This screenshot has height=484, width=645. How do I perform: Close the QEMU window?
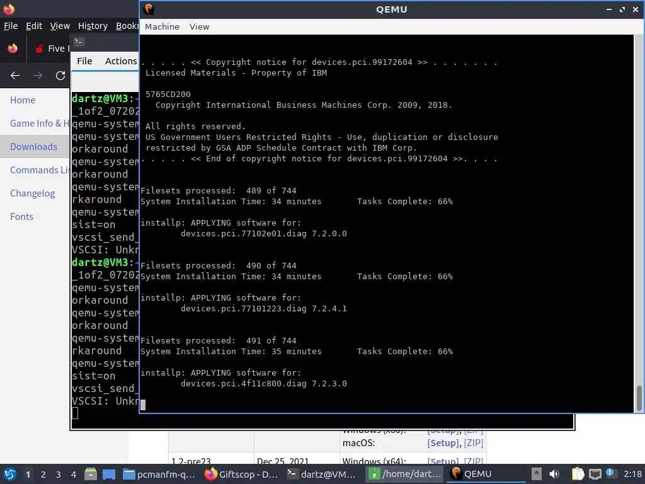pyautogui.click(x=635, y=9)
